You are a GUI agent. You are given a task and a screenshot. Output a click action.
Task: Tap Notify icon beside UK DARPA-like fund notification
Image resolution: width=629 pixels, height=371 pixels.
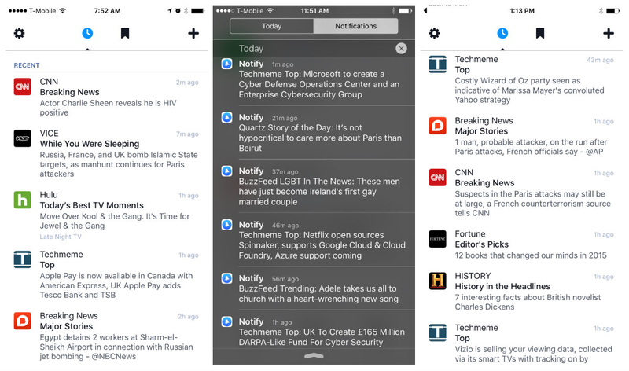pyautogui.click(x=226, y=321)
